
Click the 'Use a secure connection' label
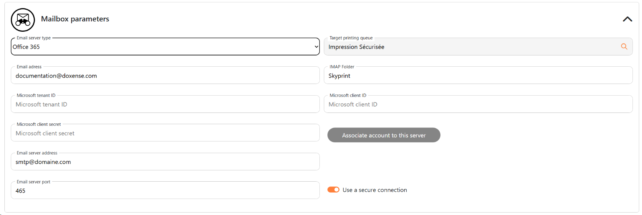pos(374,190)
